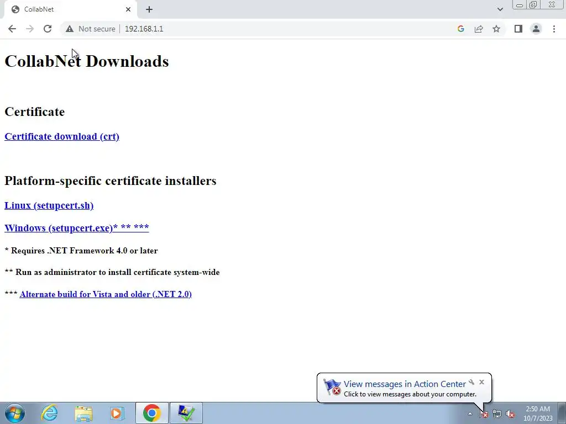Image resolution: width=566 pixels, height=424 pixels.
Task: Show hidden system tray icons
Action: (470, 414)
